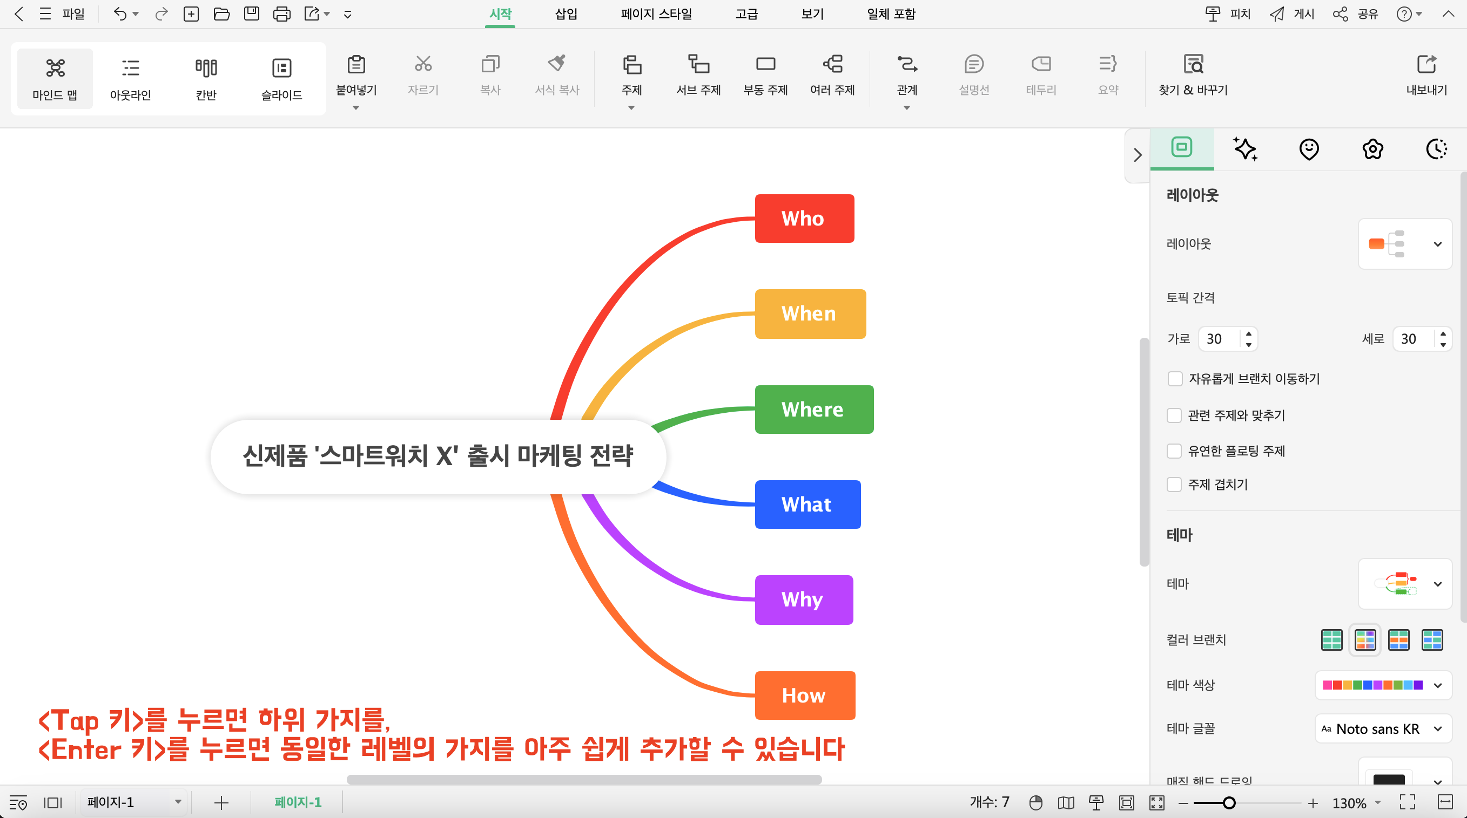Add a new page with the plus button
The image size is (1467, 818).
221,803
